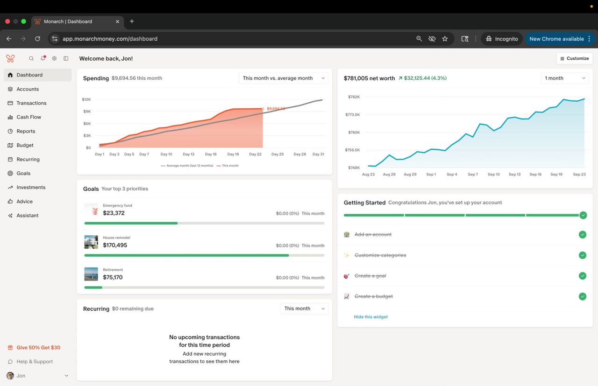The width and height of the screenshot is (598, 386).
Task: Click the browser address bar
Action: [234, 39]
